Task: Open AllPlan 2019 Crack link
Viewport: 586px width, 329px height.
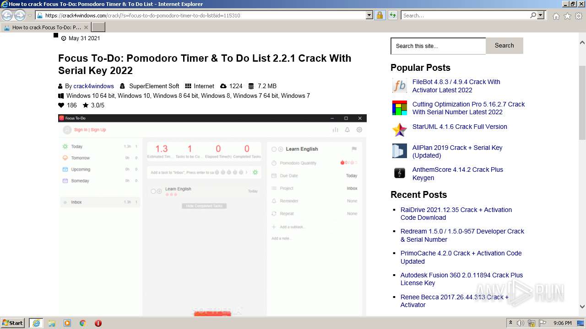Action: coord(457,152)
